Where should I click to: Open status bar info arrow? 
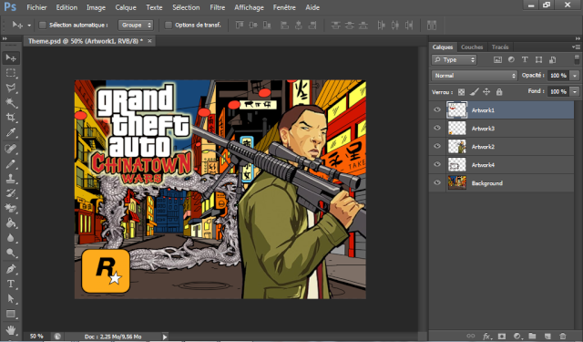(x=165, y=337)
